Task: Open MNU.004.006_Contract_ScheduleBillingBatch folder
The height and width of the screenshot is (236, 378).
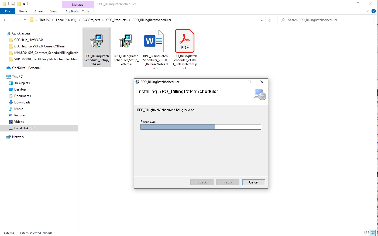Action: pyautogui.click(x=46, y=53)
